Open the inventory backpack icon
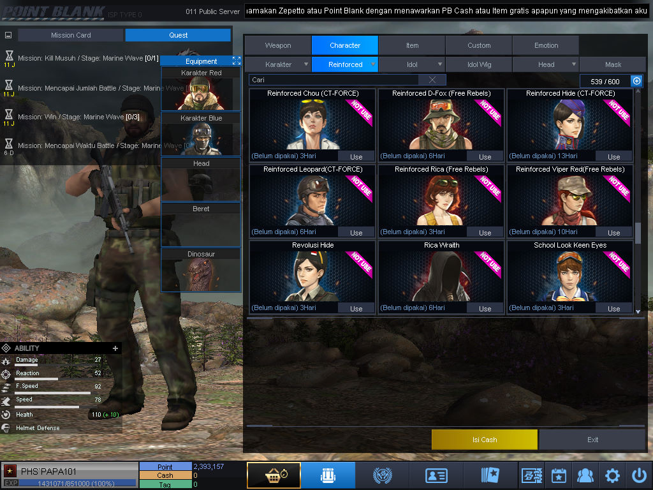 pyautogui.click(x=328, y=475)
